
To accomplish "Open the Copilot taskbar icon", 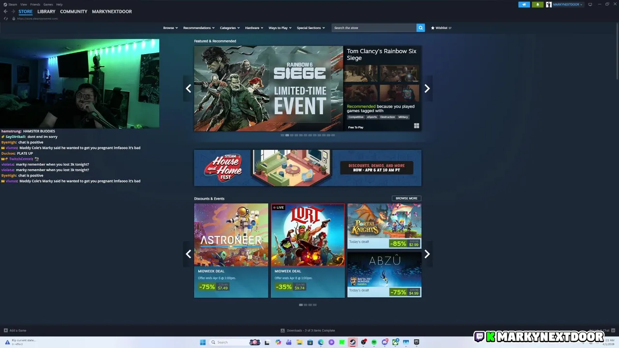I will 278,342.
